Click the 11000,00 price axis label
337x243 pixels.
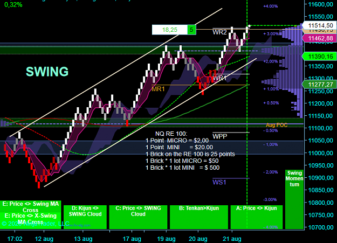click(x=321, y=153)
